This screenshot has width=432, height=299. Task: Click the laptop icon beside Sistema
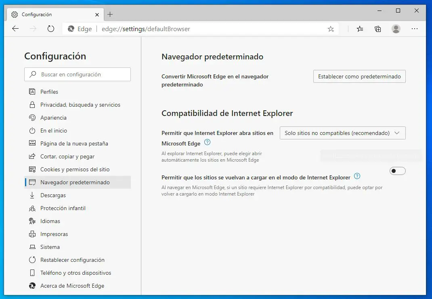32,247
